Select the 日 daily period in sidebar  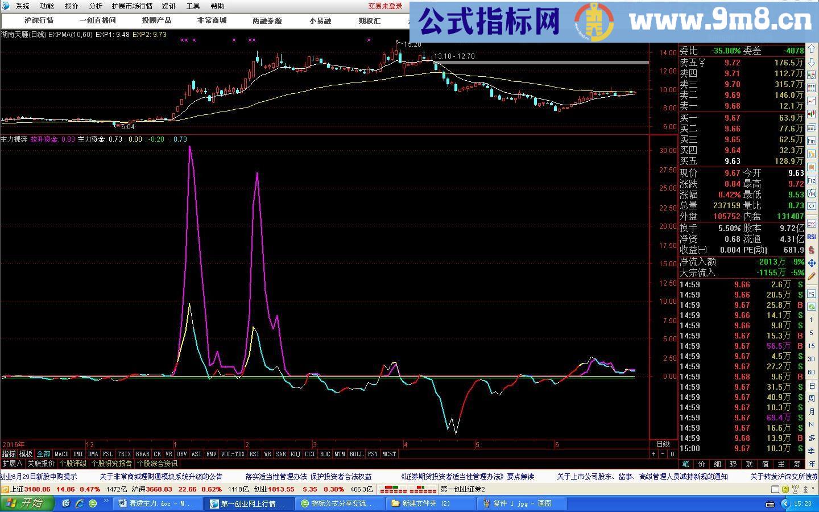point(812,386)
